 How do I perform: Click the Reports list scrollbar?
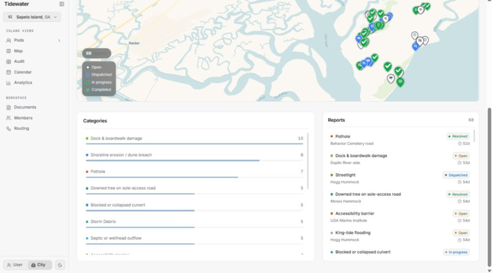click(474, 136)
